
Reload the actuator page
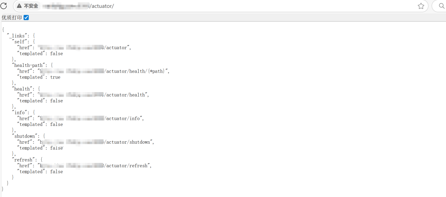point(3,6)
